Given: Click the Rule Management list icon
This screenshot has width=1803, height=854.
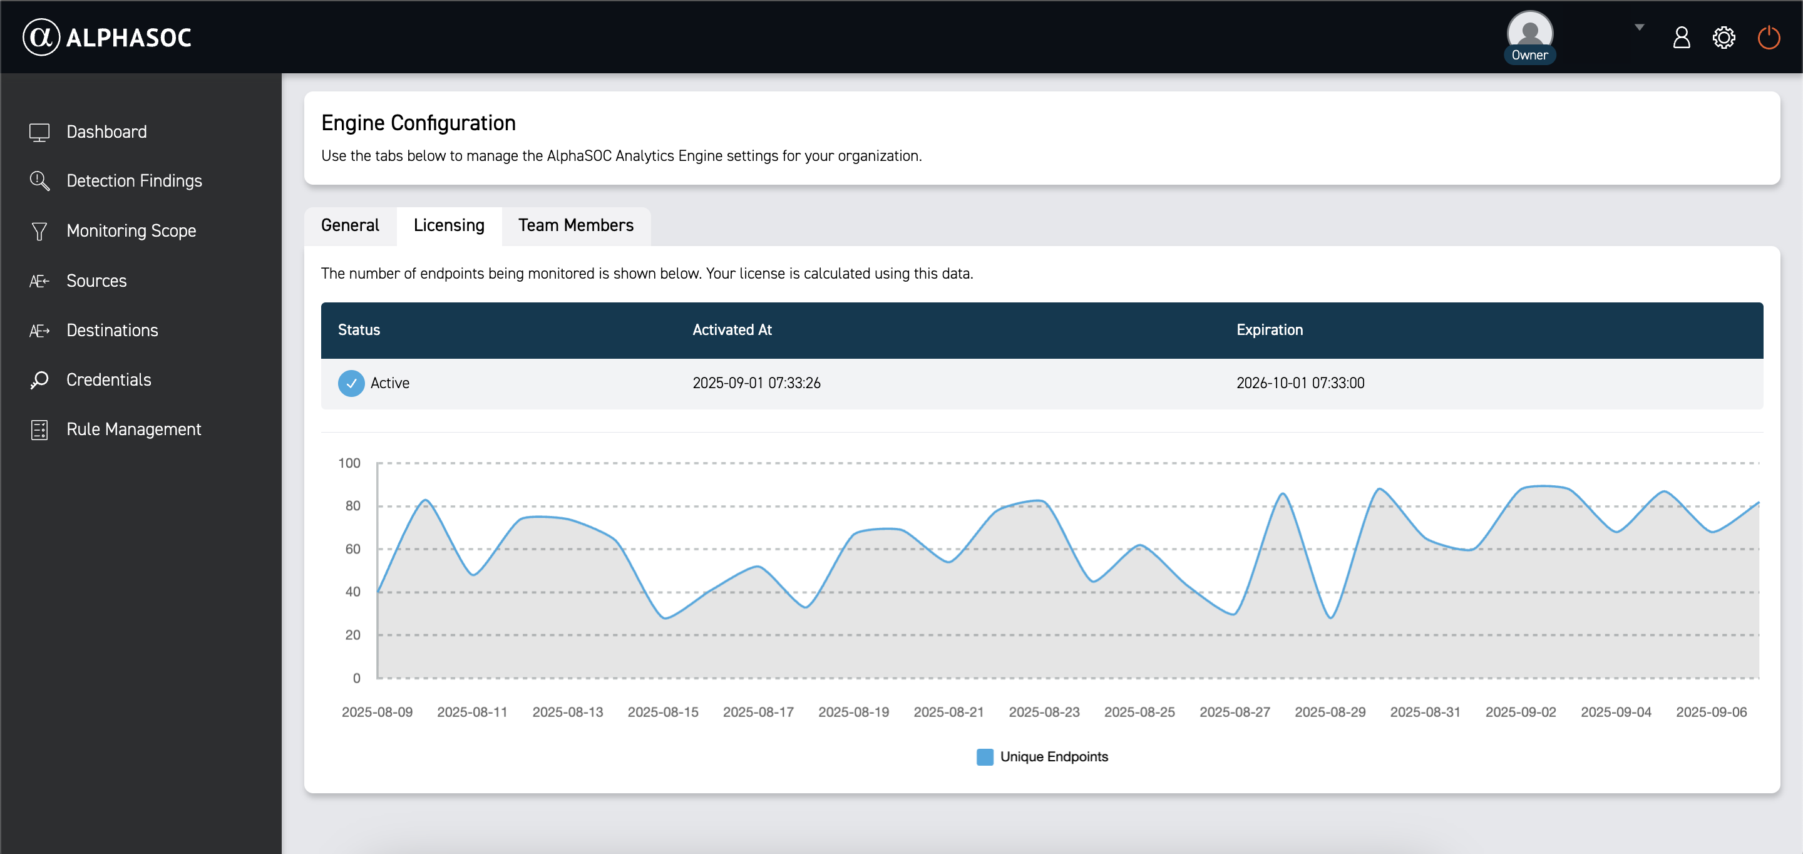Looking at the screenshot, I should [x=39, y=430].
